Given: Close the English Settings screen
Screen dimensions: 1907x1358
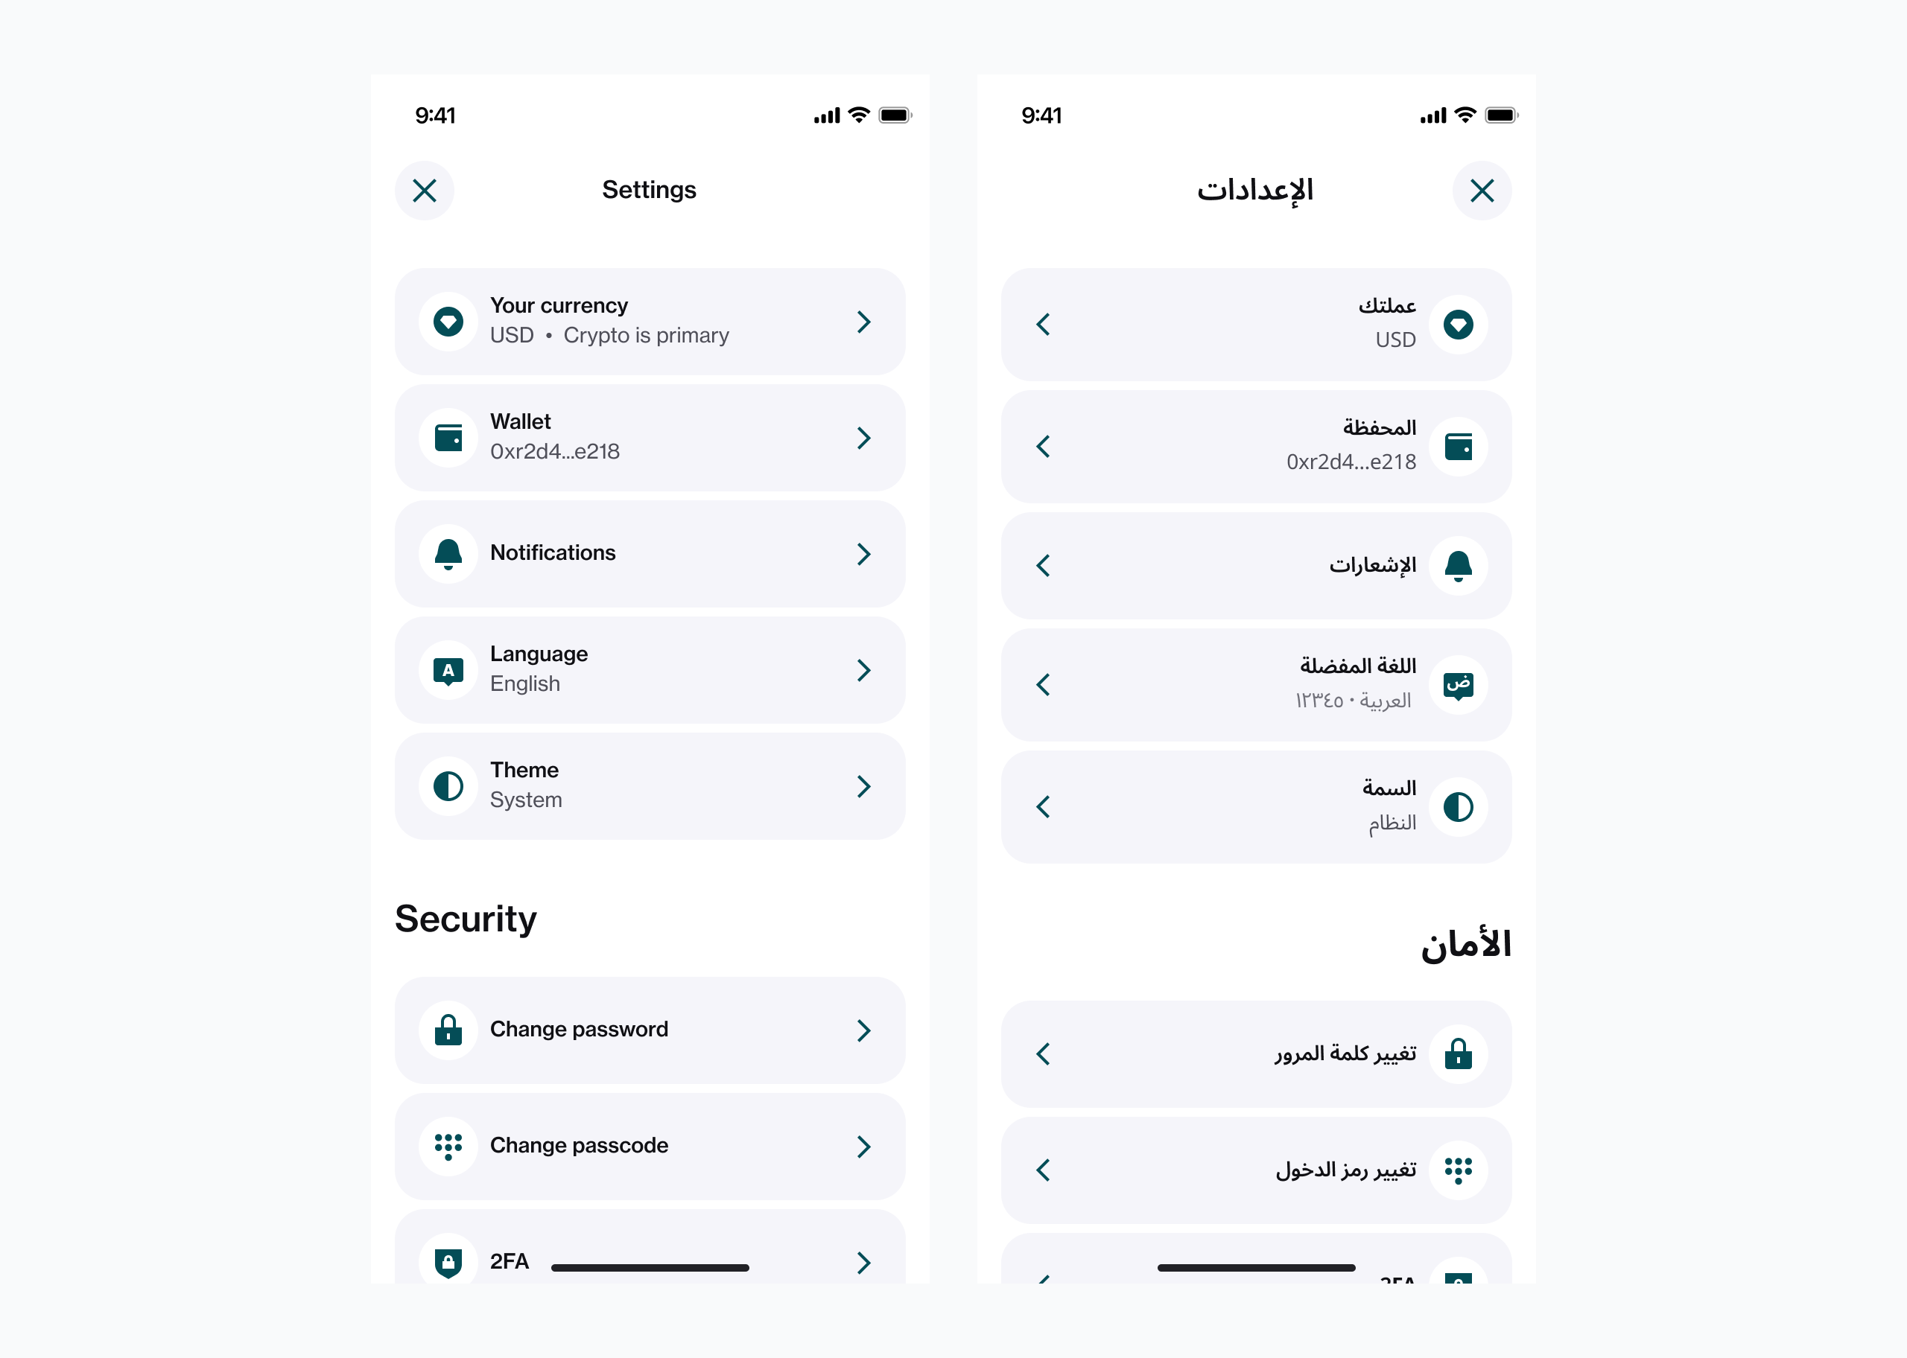Looking at the screenshot, I should click(425, 191).
